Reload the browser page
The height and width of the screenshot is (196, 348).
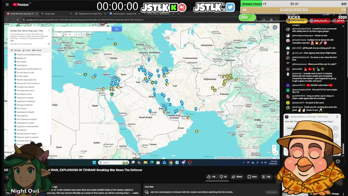[17, 20]
